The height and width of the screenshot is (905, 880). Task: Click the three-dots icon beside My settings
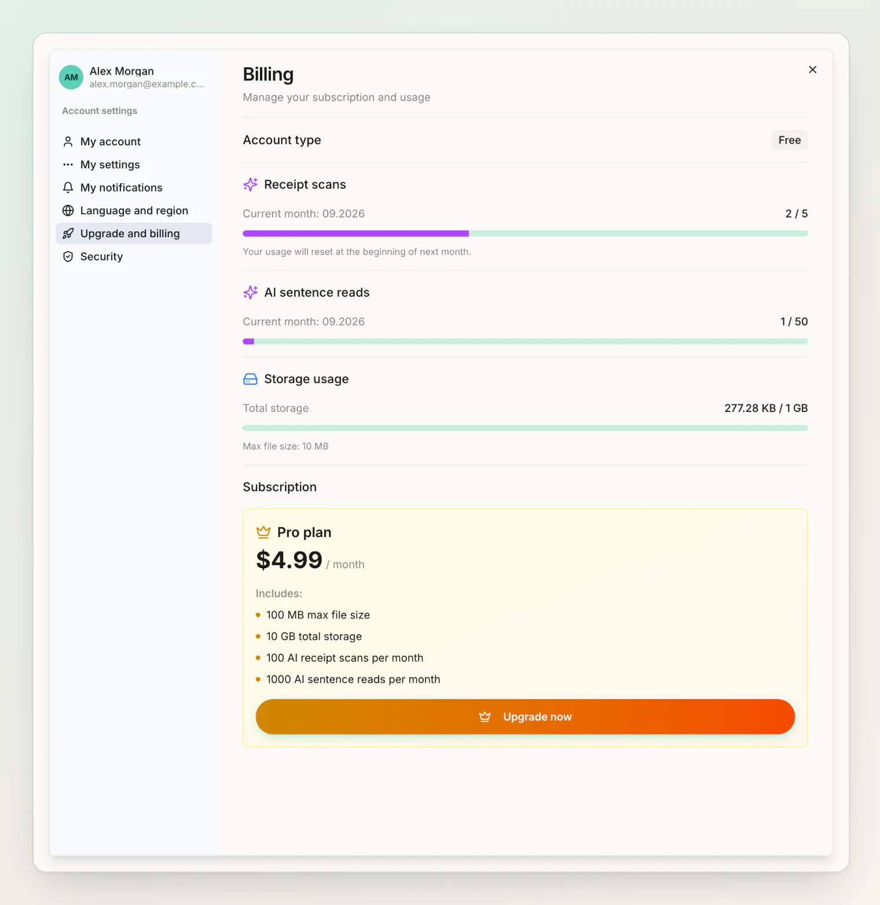click(68, 164)
